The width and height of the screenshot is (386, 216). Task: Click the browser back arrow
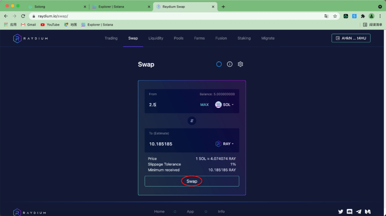(x=6, y=16)
